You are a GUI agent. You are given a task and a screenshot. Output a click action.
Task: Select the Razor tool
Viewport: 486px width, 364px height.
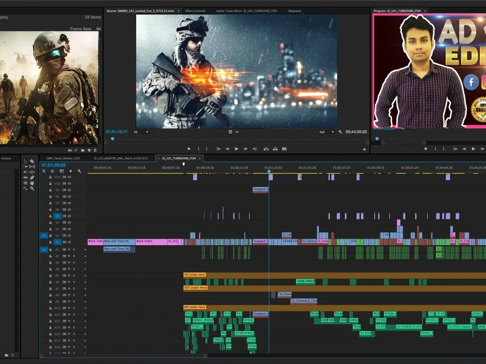[x=32, y=161]
